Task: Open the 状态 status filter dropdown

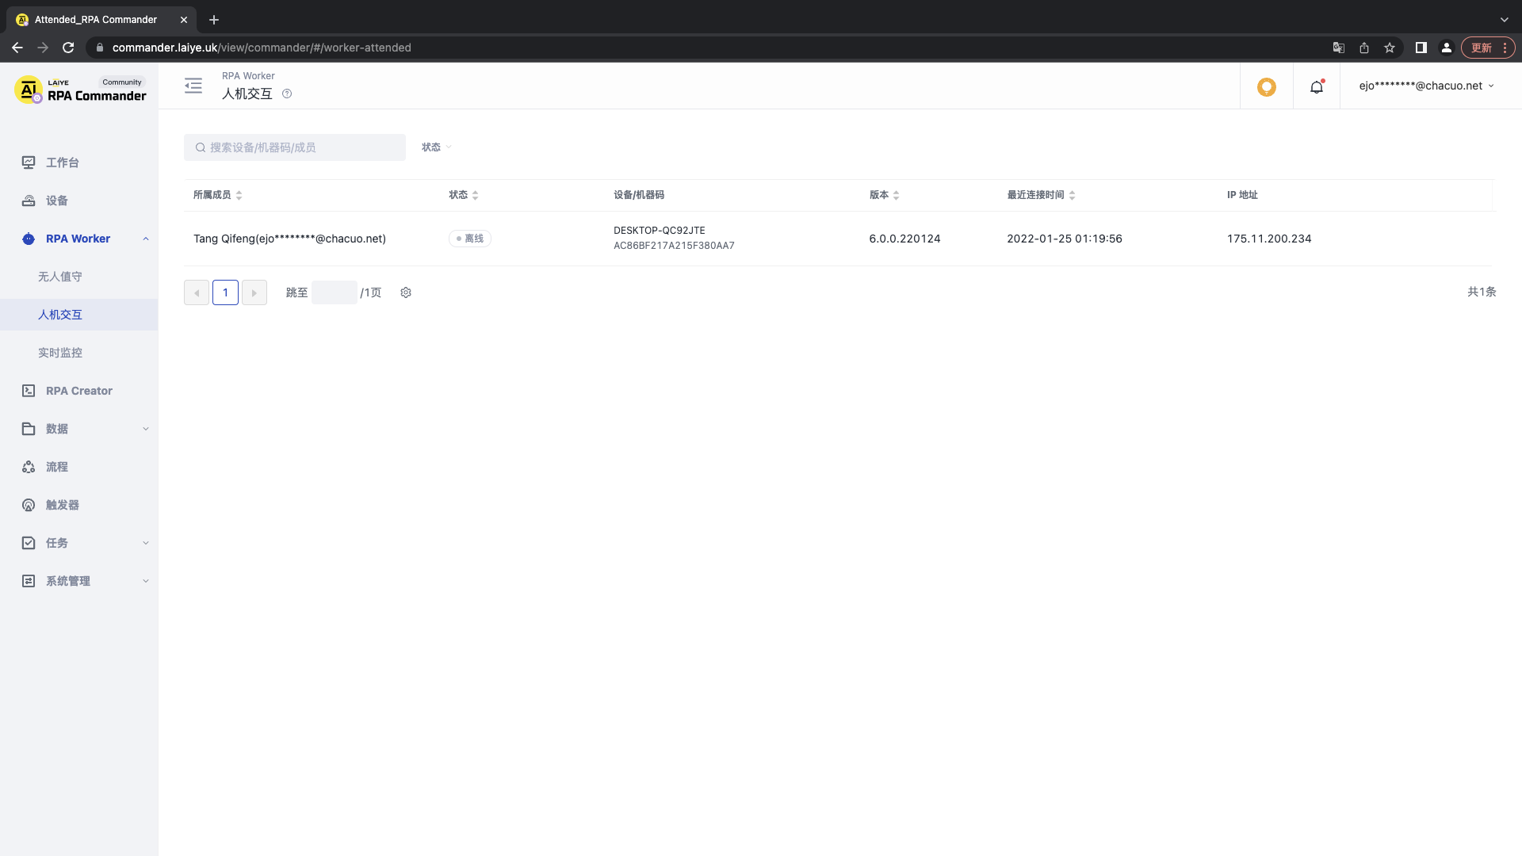Action: click(x=437, y=147)
